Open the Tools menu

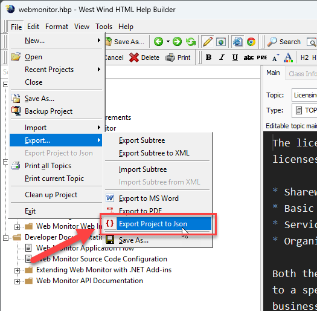[x=104, y=27]
